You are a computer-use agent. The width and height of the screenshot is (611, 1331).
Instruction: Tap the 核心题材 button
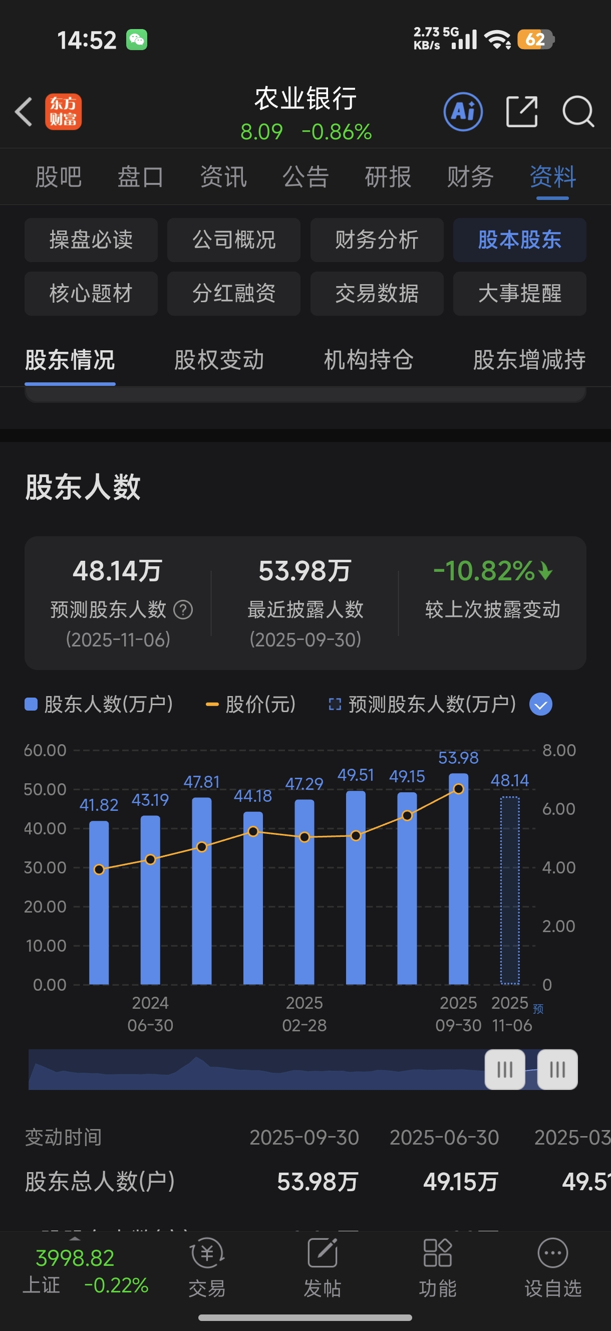91,294
